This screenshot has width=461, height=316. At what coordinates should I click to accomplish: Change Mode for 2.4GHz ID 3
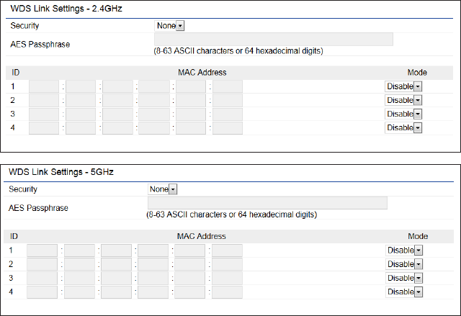pos(403,114)
